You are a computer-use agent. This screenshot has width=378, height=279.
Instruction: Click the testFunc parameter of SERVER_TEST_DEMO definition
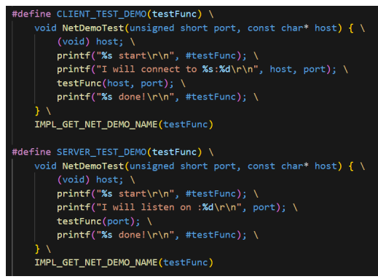pyautogui.click(x=174, y=152)
